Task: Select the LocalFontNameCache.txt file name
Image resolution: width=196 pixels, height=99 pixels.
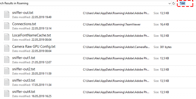Action: coord(31,35)
